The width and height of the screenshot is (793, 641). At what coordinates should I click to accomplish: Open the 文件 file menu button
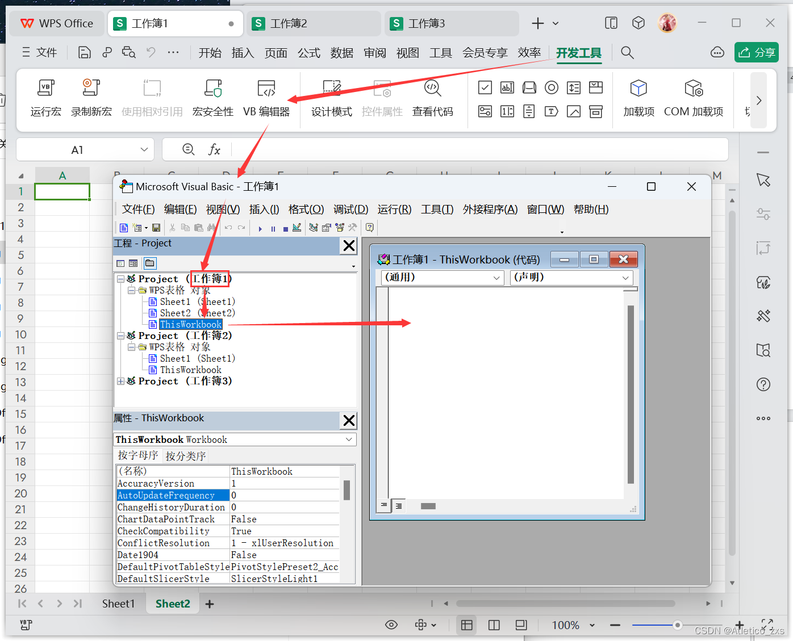(x=39, y=53)
